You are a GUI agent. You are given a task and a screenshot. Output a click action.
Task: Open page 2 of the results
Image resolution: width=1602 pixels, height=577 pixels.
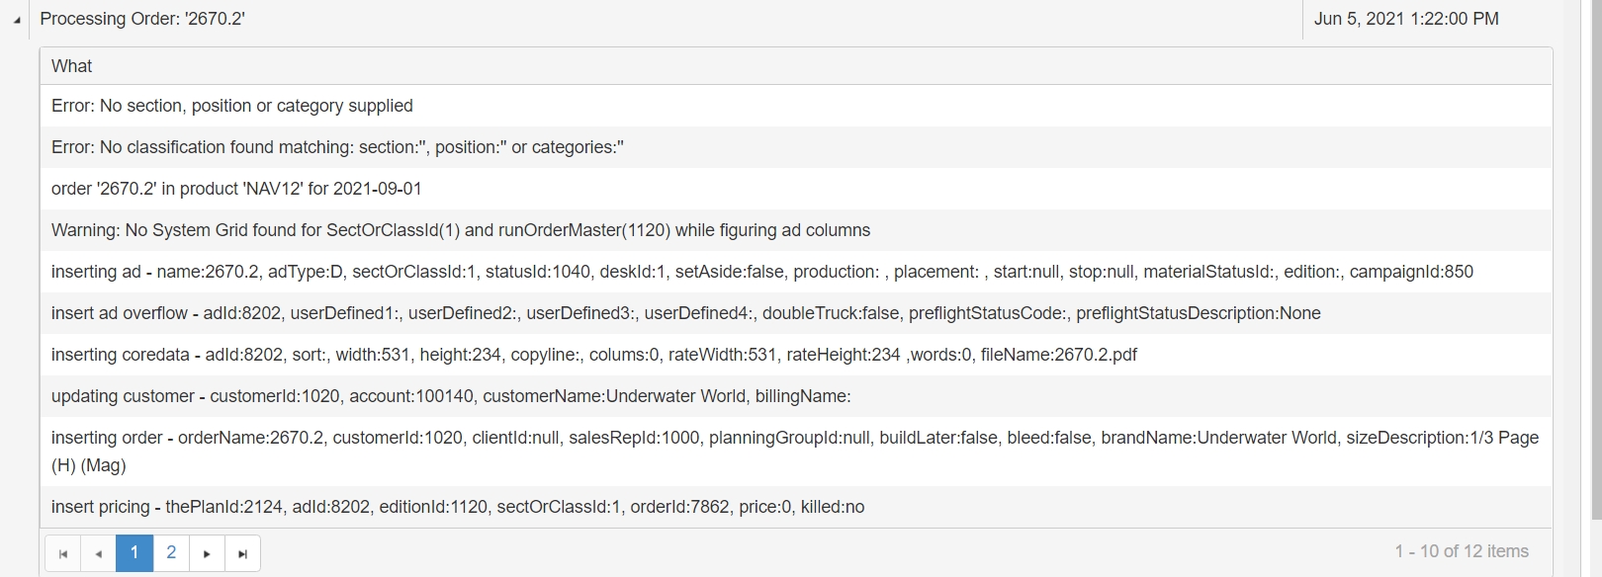pos(171,552)
